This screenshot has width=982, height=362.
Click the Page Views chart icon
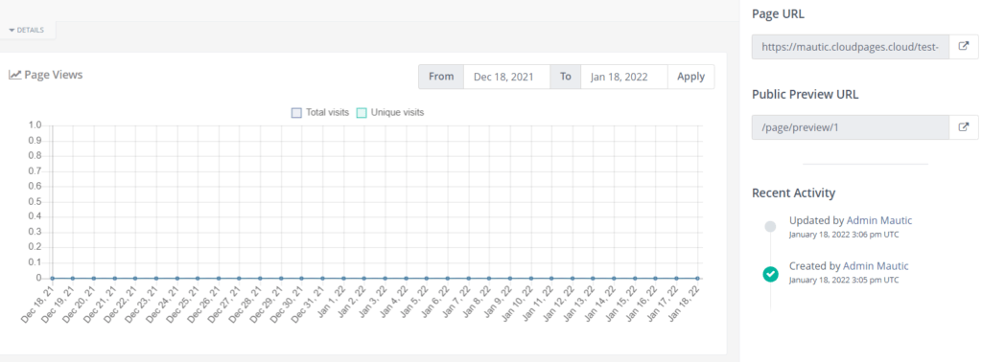click(15, 75)
